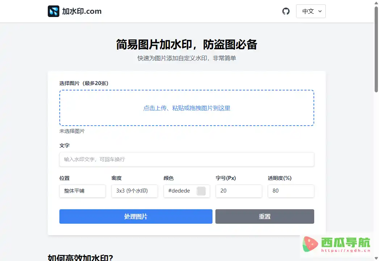Open the 密度 dropdown showing 3x3
379x261 pixels.
[134, 191]
